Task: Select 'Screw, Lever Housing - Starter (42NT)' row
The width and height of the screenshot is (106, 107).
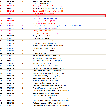Action: [53, 76]
